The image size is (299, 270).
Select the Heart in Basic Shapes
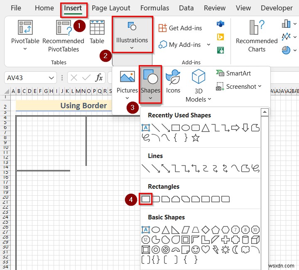coord(206,249)
